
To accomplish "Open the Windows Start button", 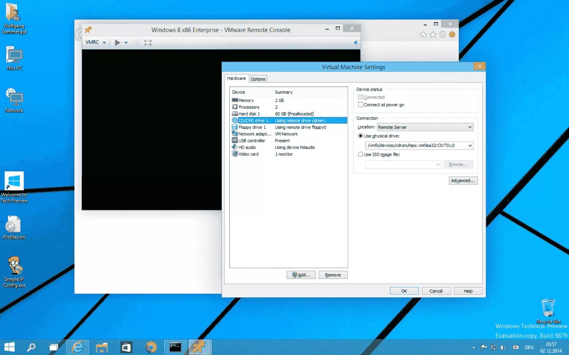I will [x=9, y=347].
